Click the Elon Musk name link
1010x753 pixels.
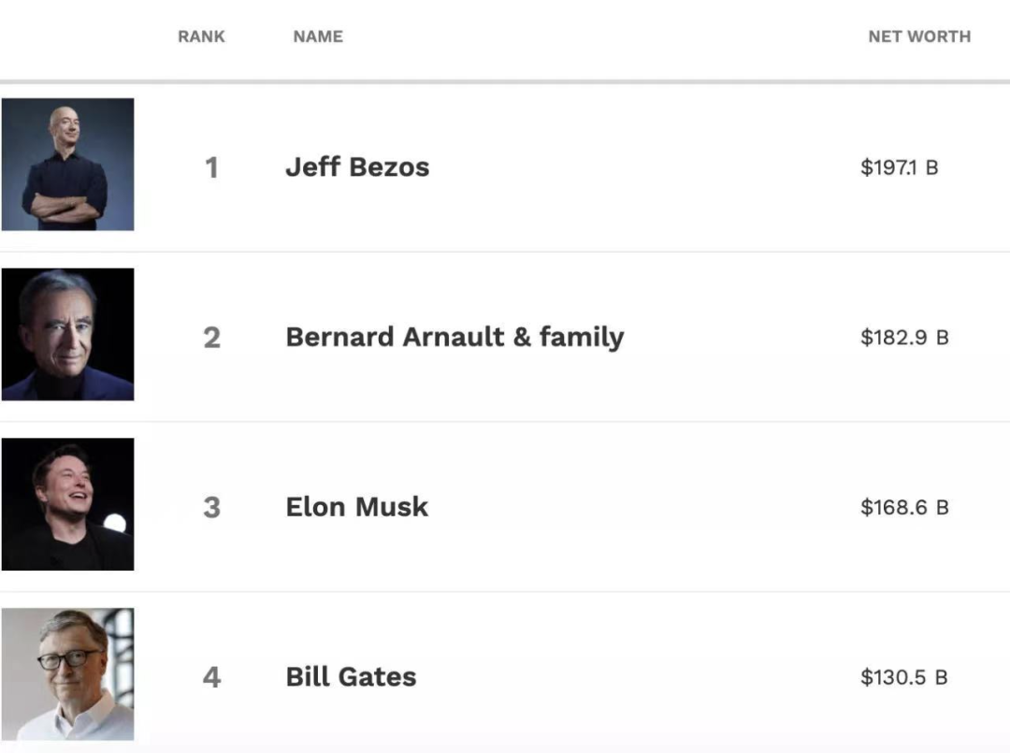click(356, 507)
